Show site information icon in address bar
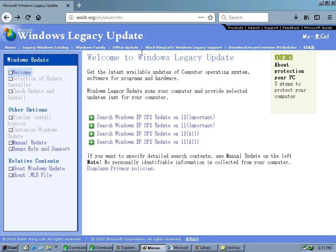The height and width of the screenshot is (252, 336). point(71,17)
